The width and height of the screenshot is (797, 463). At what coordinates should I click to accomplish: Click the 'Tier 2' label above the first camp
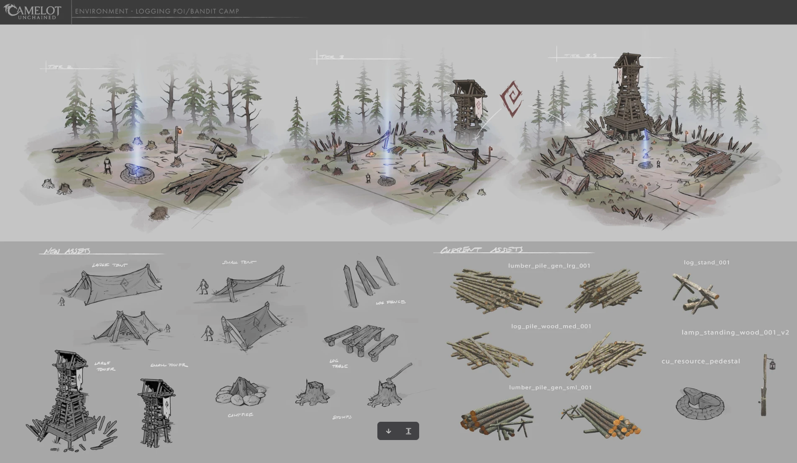point(61,67)
